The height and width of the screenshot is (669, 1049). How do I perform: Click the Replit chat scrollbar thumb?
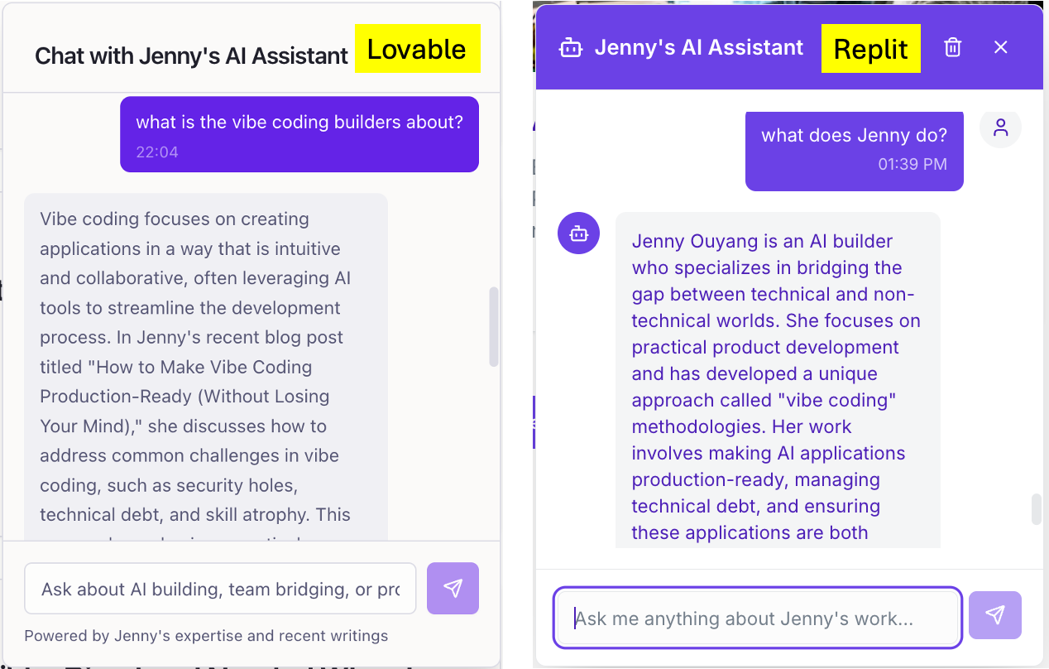1036,509
